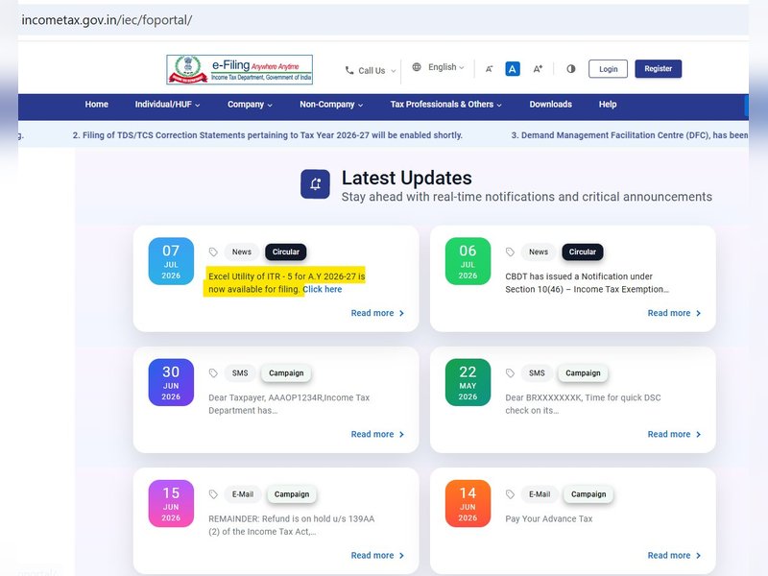Screen dimensions: 768x576
Task: Click the 22 MAY 2026 date badge
Action: 468,382
